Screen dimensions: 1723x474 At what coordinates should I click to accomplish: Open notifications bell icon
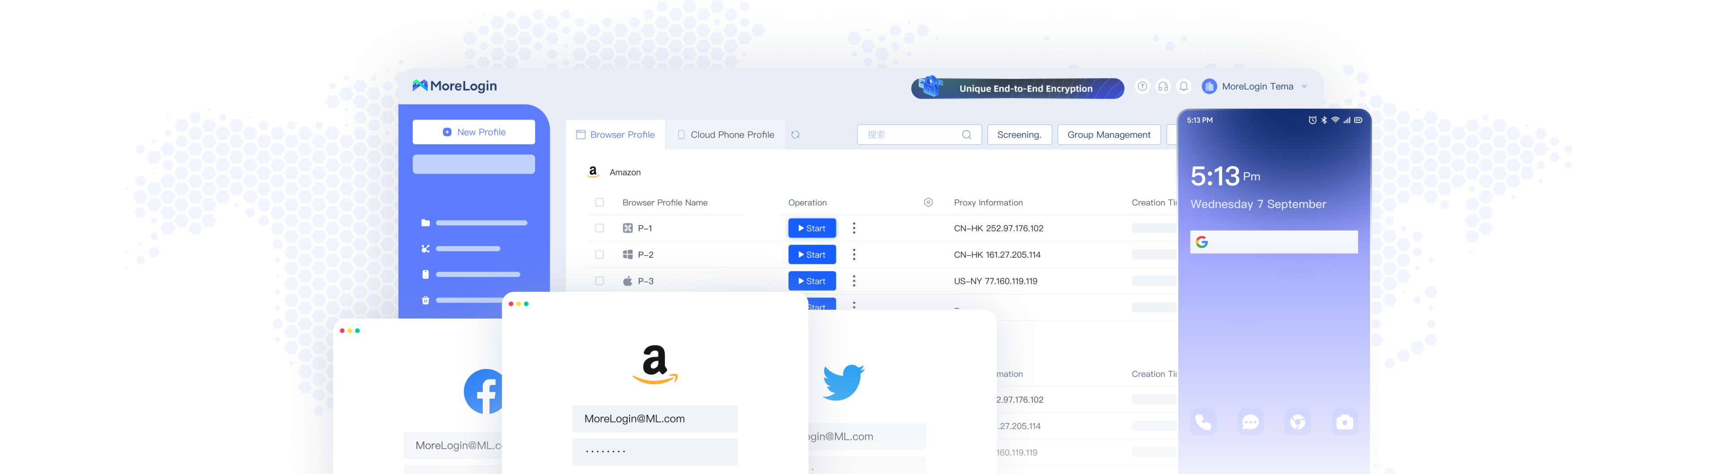(x=1184, y=86)
